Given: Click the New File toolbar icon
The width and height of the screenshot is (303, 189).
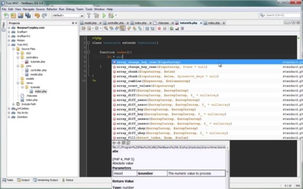Looking at the screenshot, I should [x=6, y=15].
